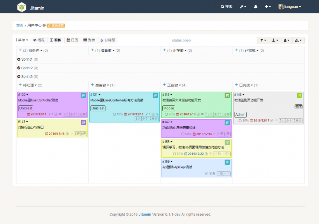Open task Api登陆-ApiCept测试
319x224 pixels.
pos(177,167)
